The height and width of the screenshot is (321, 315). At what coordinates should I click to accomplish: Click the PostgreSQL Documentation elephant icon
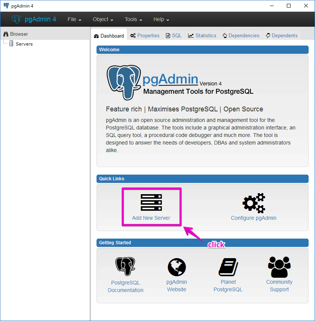click(x=125, y=266)
